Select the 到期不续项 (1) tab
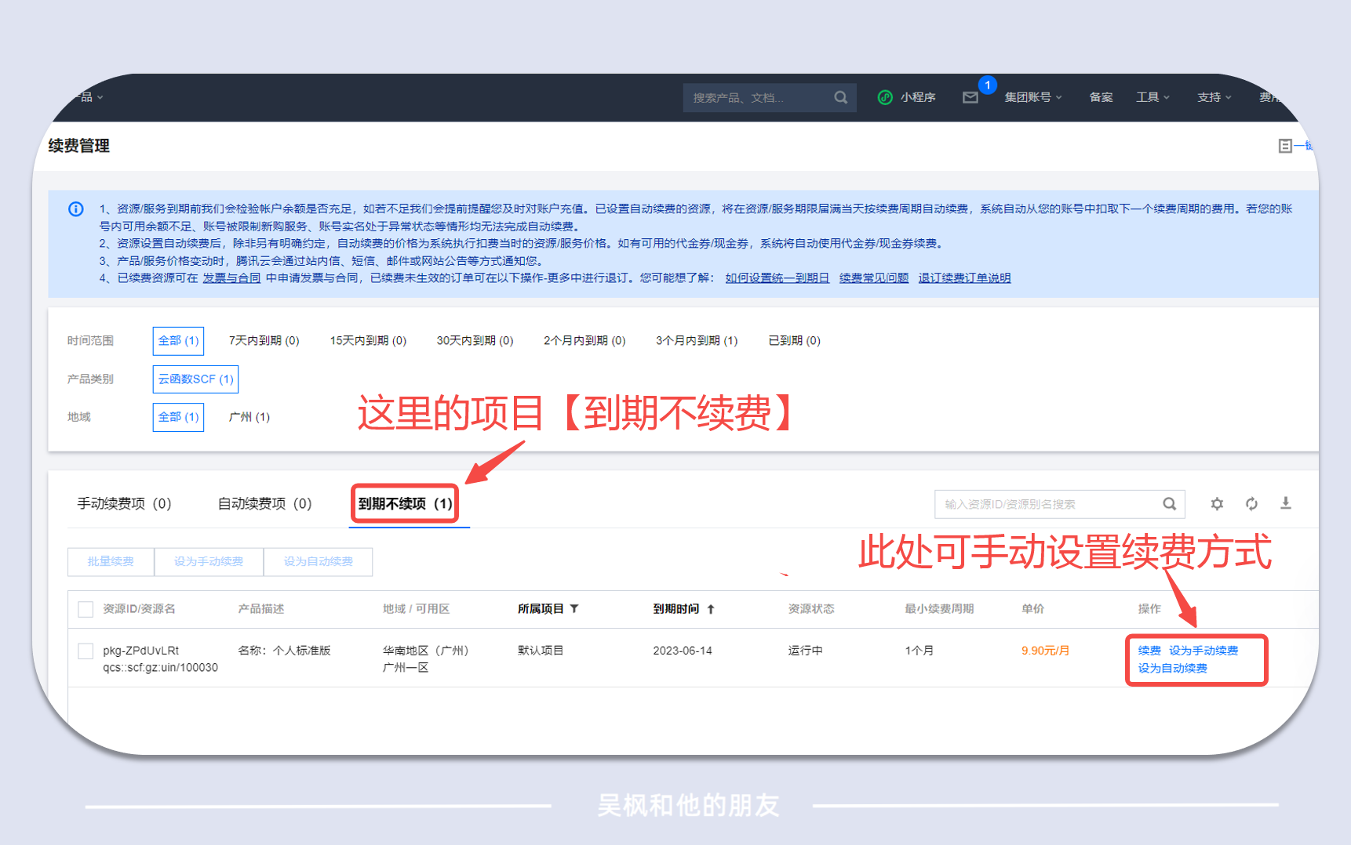The width and height of the screenshot is (1351, 845). (x=406, y=503)
